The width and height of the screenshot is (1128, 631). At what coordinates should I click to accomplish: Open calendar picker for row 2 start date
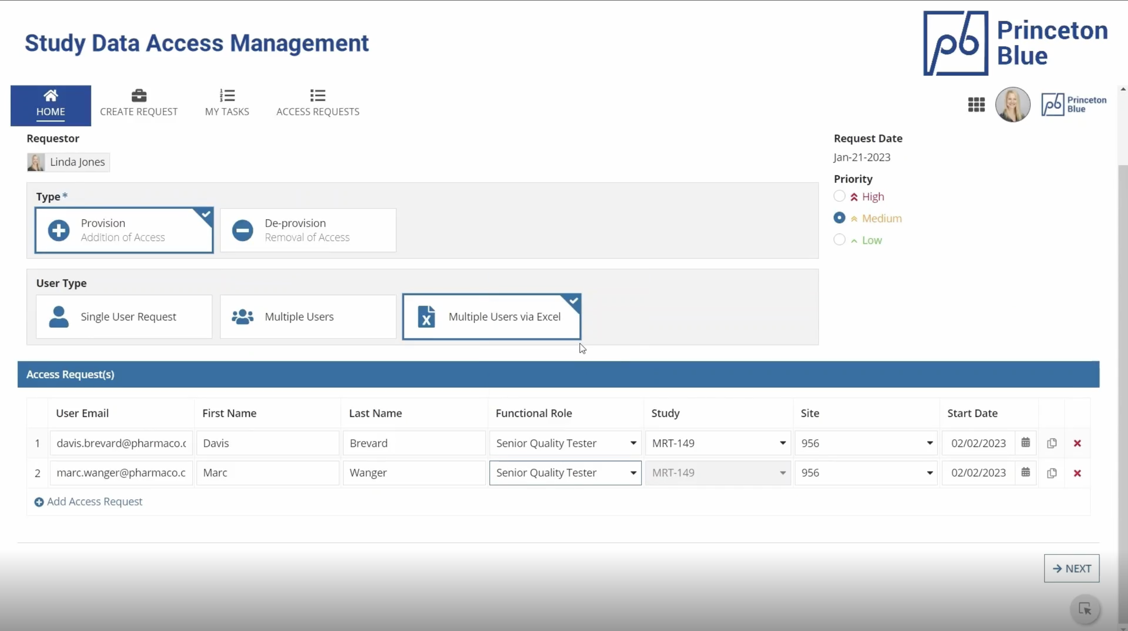[x=1025, y=473]
